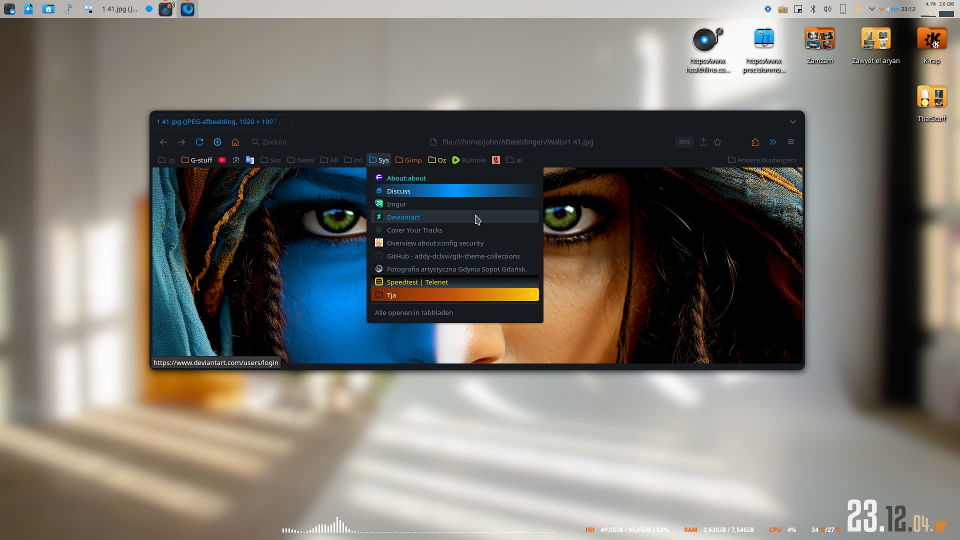The width and height of the screenshot is (960, 540).
Task: Select Cover Your Tracks menu entry
Action: 454,230
